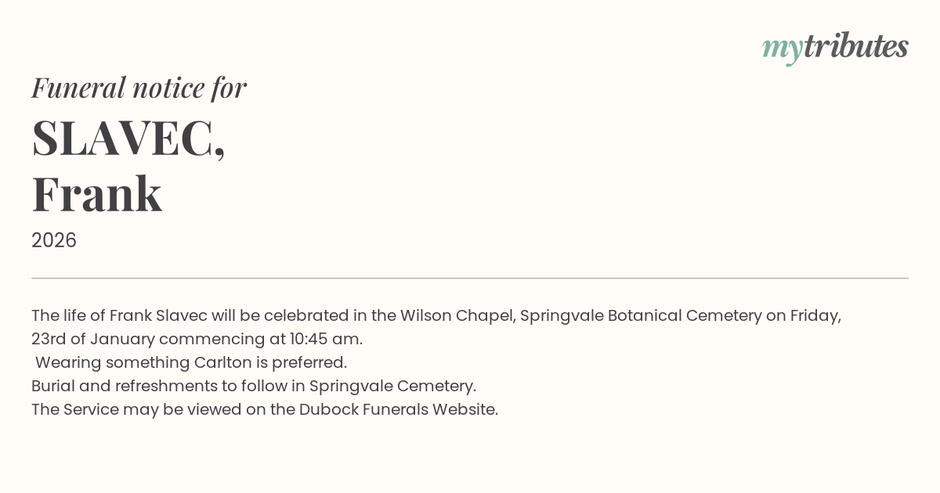This screenshot has width=940, height=493.
Task: Click the green "my" part of logo
Action: pos(782,49)
